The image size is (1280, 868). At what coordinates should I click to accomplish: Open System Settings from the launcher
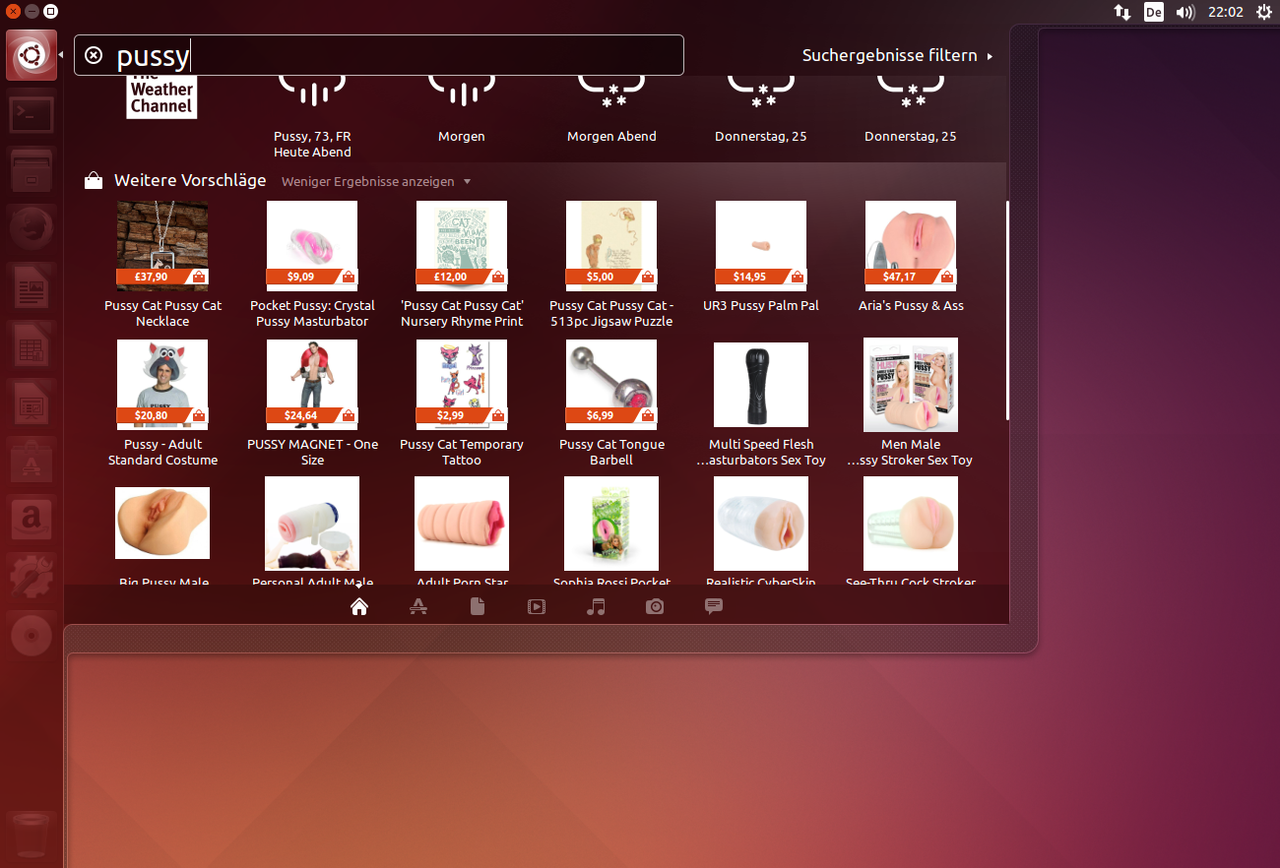(x=31, y=578)
